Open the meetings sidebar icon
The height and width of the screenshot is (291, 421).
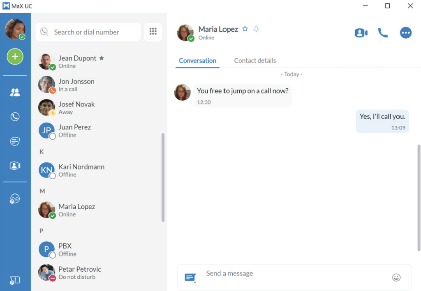[15, 165]
